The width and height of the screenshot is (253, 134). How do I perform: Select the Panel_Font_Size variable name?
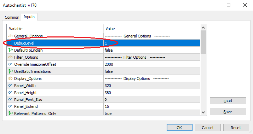click(28, 100)
